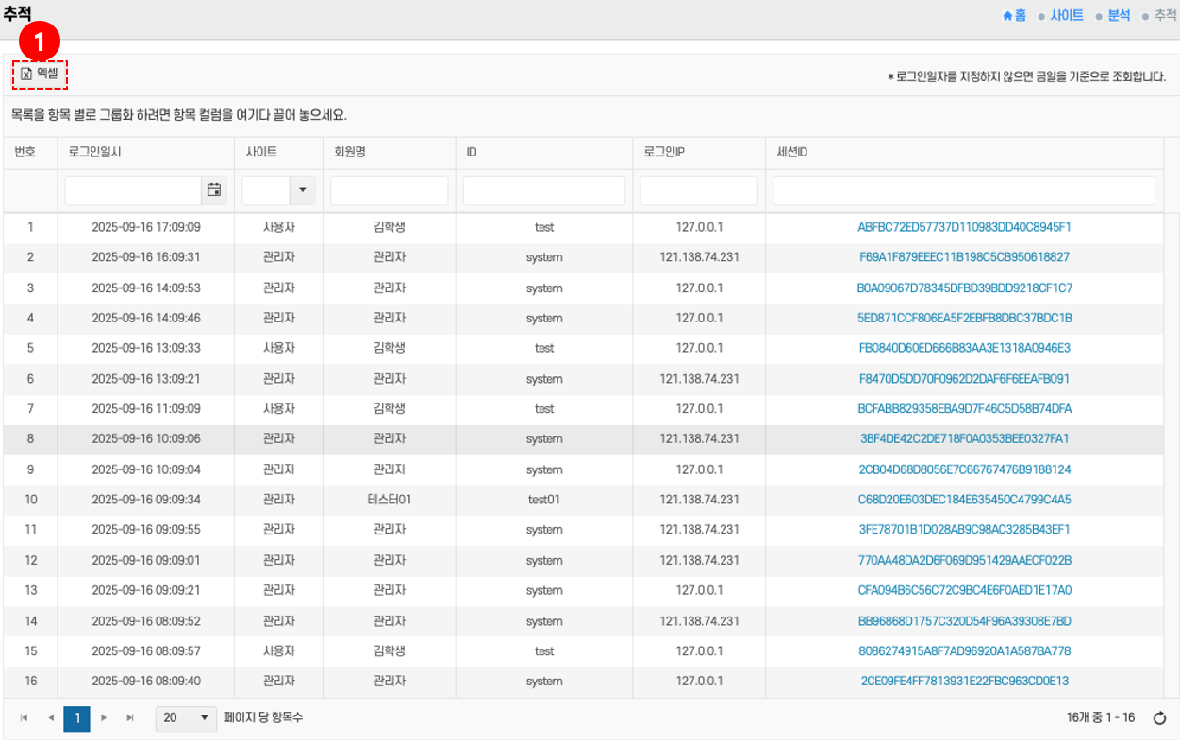Select page 1 in the pager
This screenshot has width=1180, height=740.
pos(77,718)
